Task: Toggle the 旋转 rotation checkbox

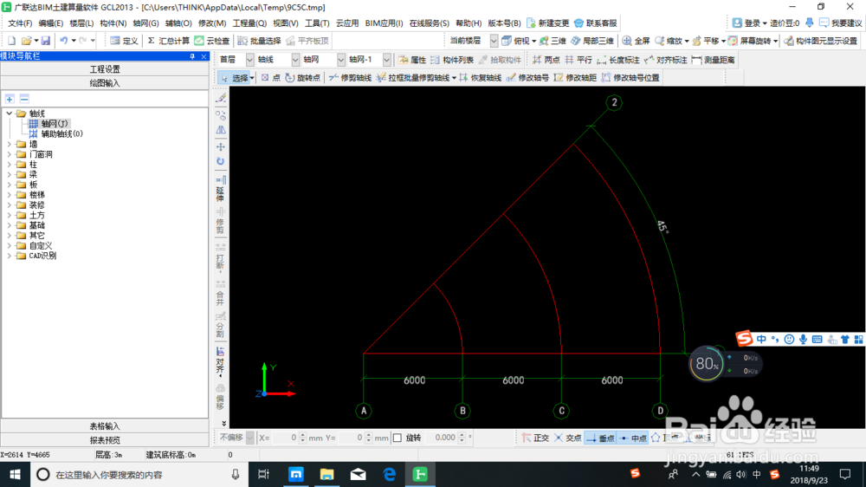Action: point(397,438)
